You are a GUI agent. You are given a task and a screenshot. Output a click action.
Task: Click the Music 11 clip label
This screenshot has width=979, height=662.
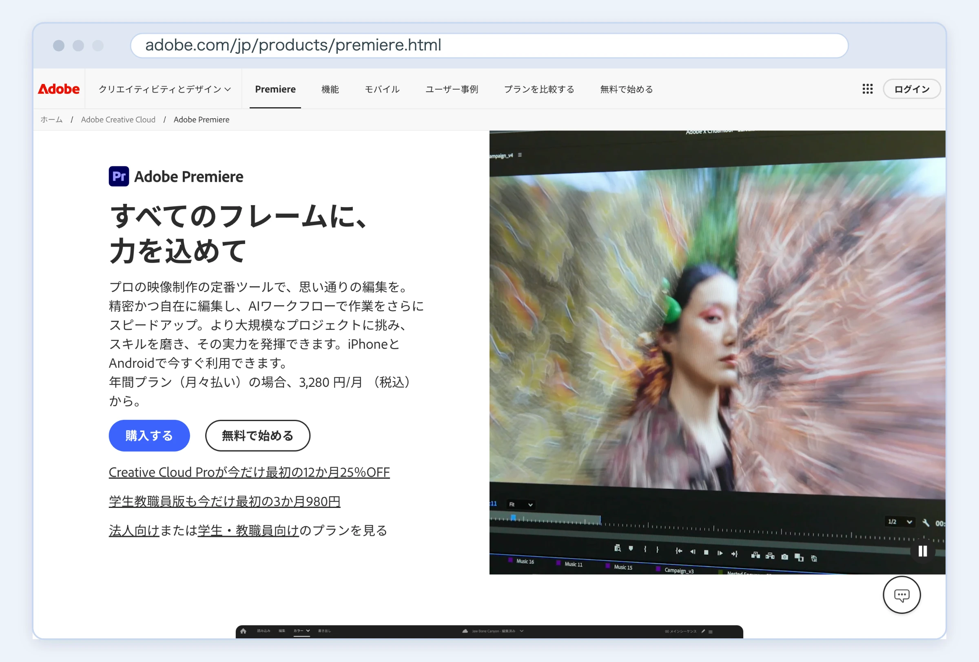pos(574,564)
